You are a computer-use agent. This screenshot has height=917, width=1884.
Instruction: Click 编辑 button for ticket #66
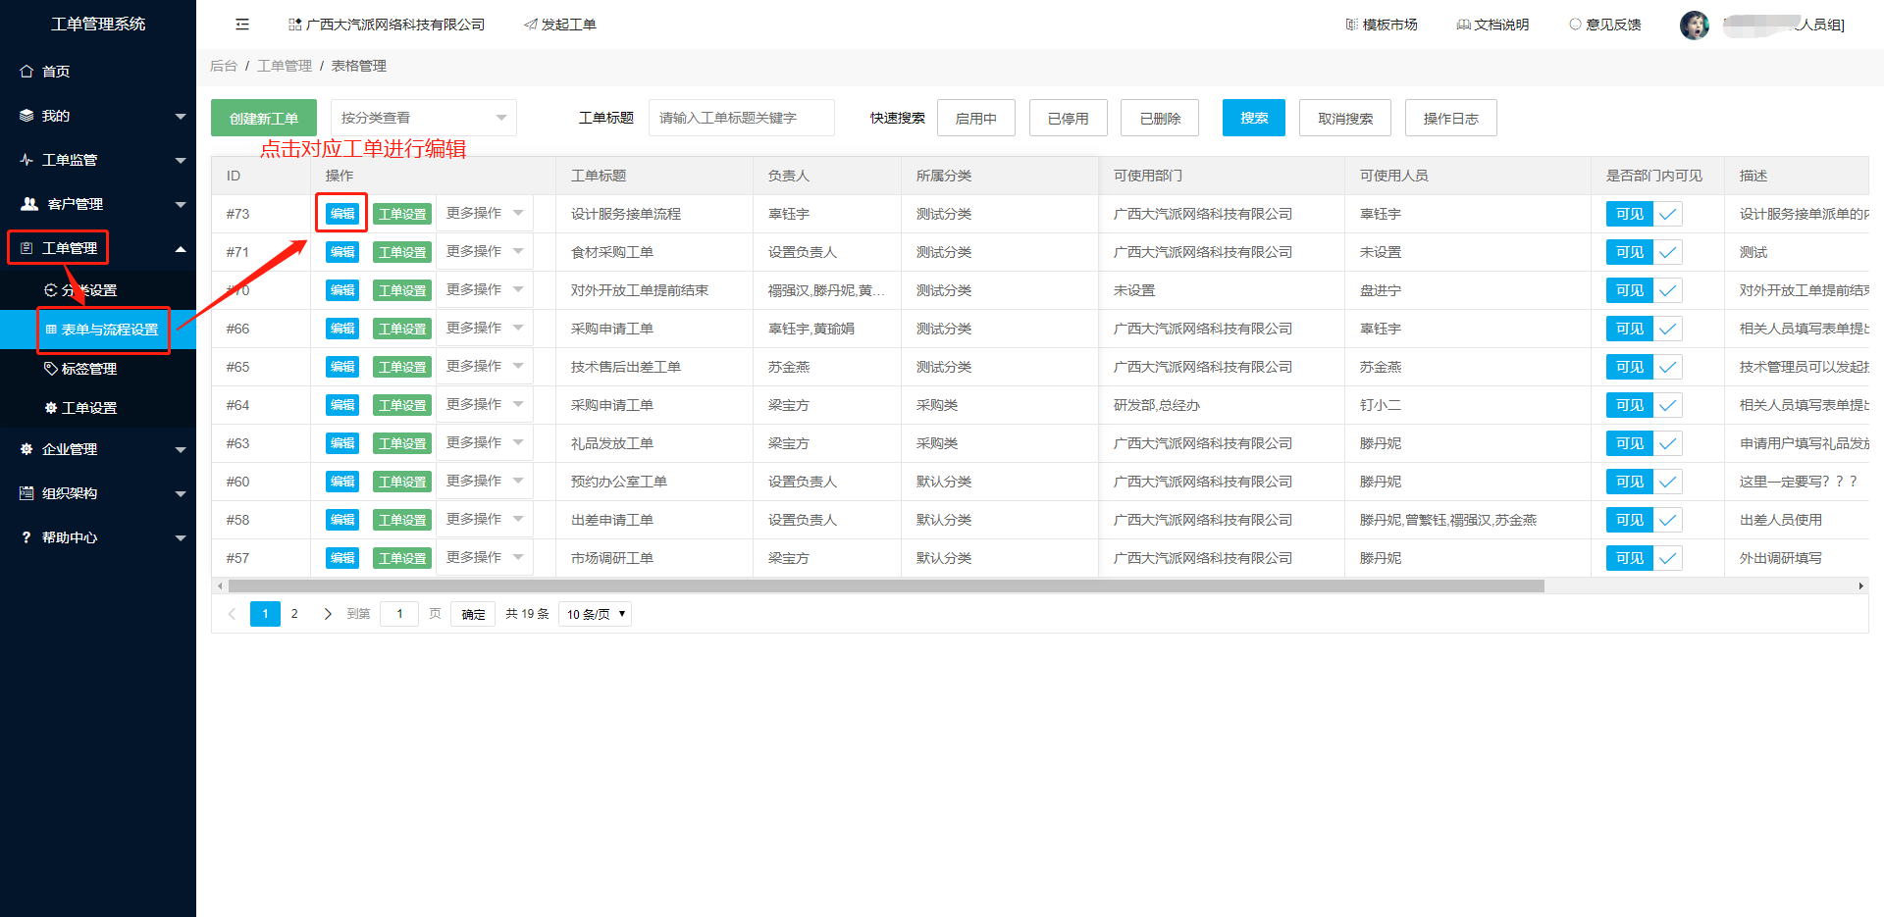(342, 329)
